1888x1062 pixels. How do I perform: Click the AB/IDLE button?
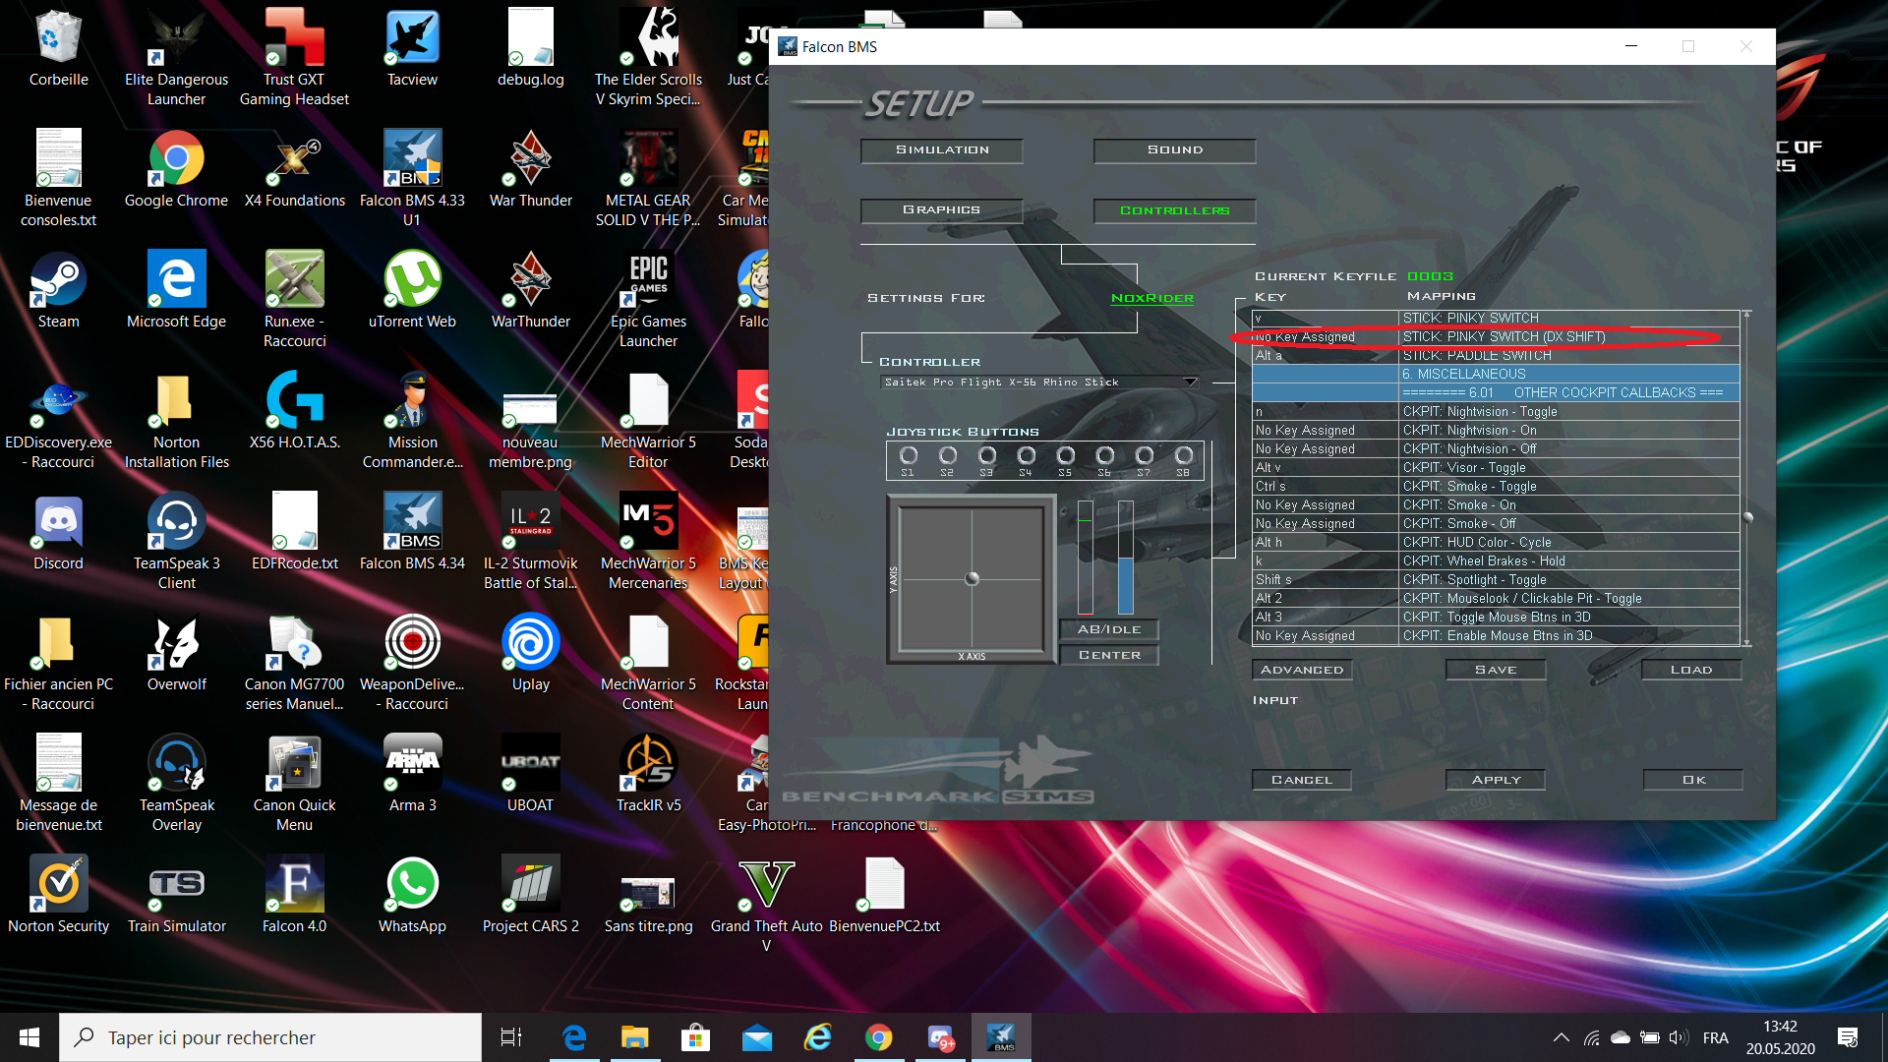[x=1109, y=629]
